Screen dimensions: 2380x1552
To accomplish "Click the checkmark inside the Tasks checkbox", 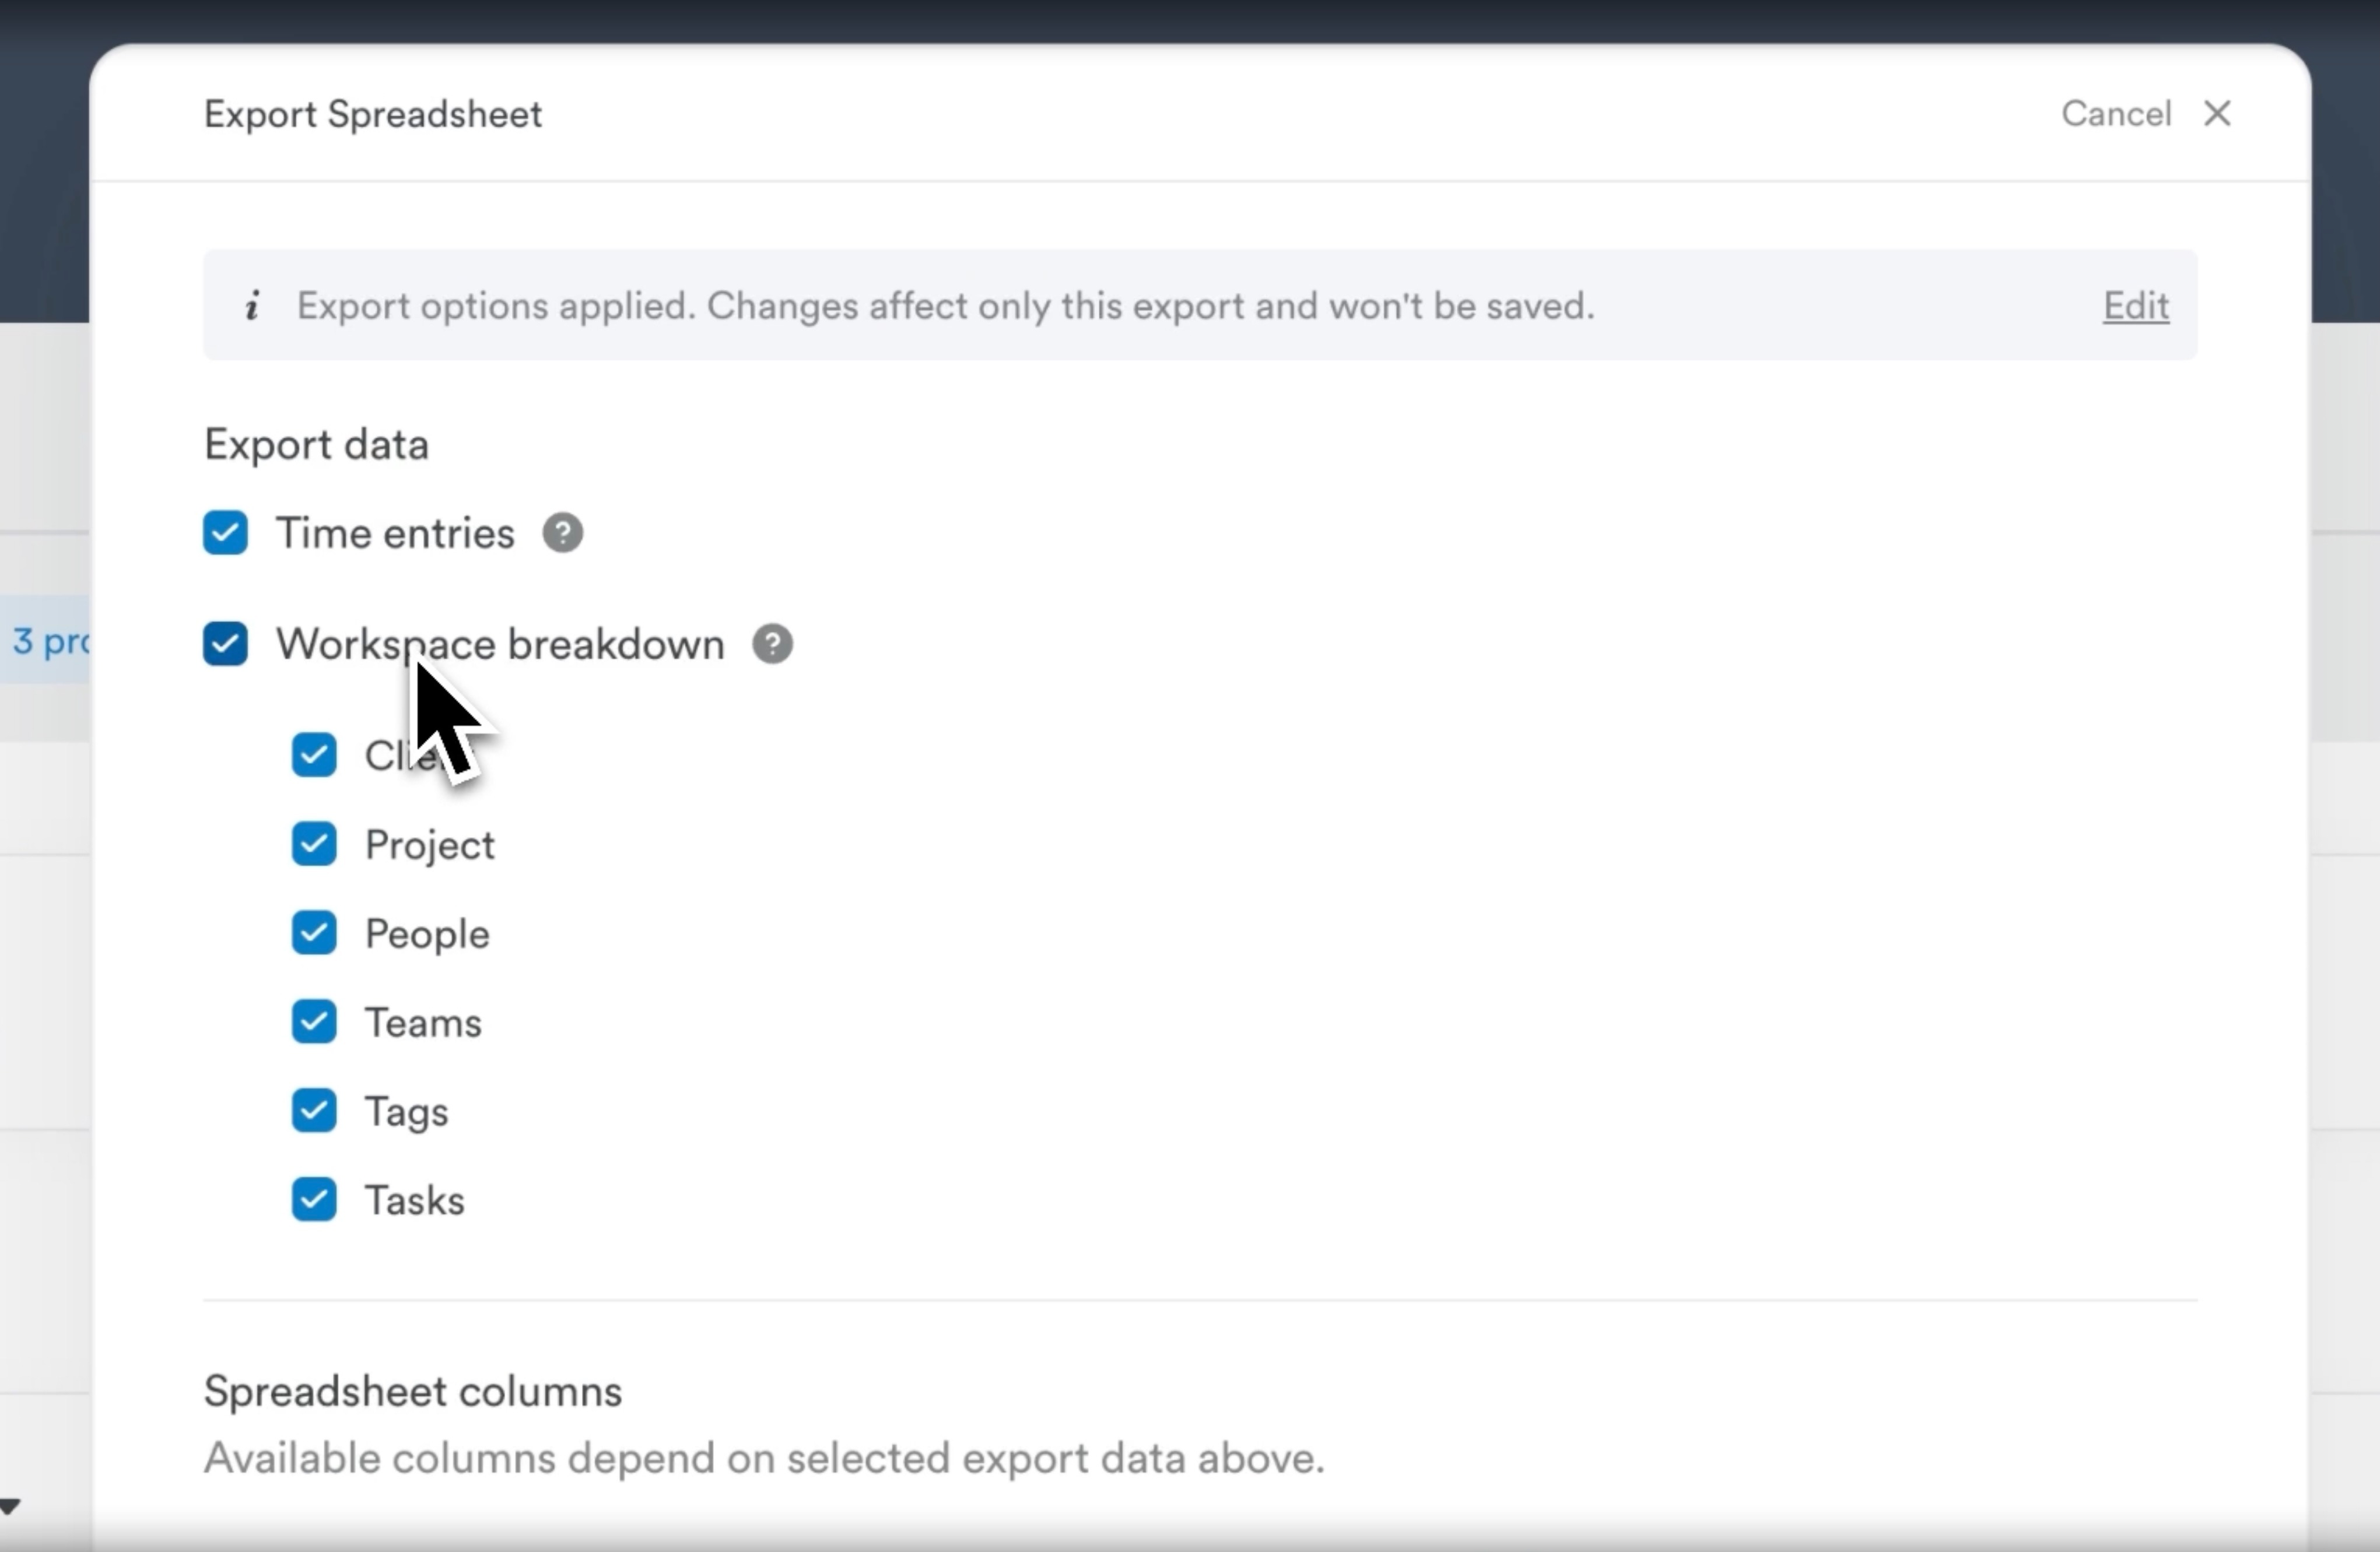I will [x=313, y=1199].
